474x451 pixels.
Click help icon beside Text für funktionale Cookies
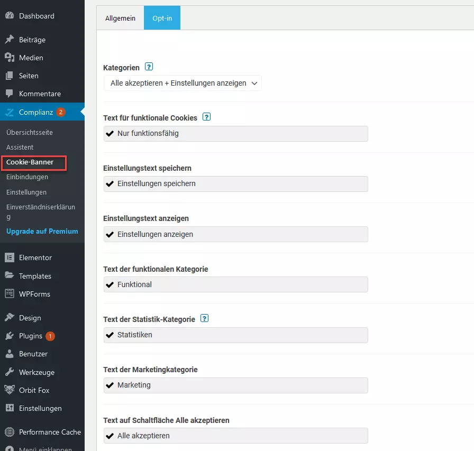coord(206,117)
